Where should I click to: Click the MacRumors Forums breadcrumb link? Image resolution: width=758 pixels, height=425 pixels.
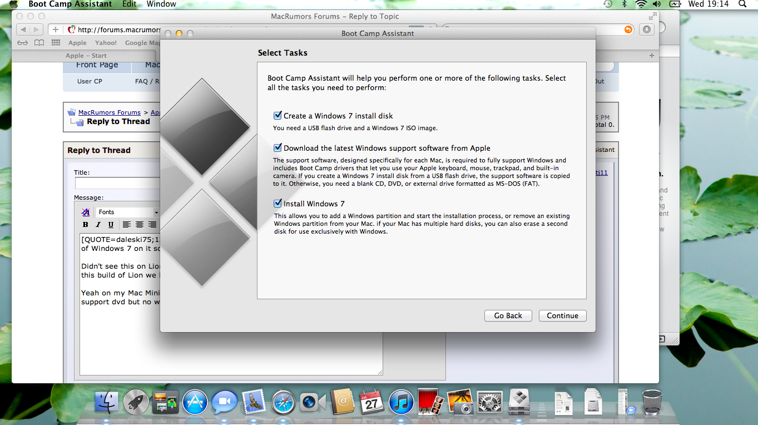(x=109, y=112)
